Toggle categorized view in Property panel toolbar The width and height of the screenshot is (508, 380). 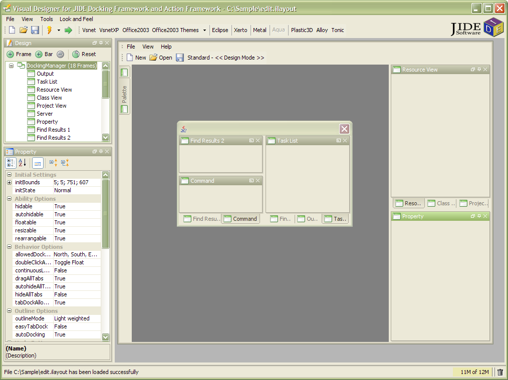[x=11, y=163]
